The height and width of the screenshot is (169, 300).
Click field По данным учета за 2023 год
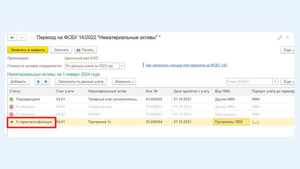point(92,66)
